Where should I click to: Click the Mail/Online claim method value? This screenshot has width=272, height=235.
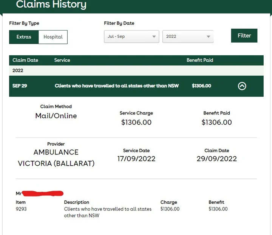pyautogui.click(x=56, y=116)
